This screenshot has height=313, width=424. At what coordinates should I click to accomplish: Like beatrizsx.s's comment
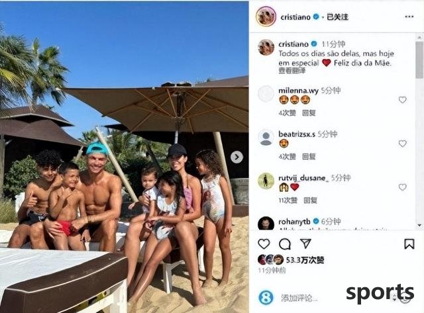(402, 144)
